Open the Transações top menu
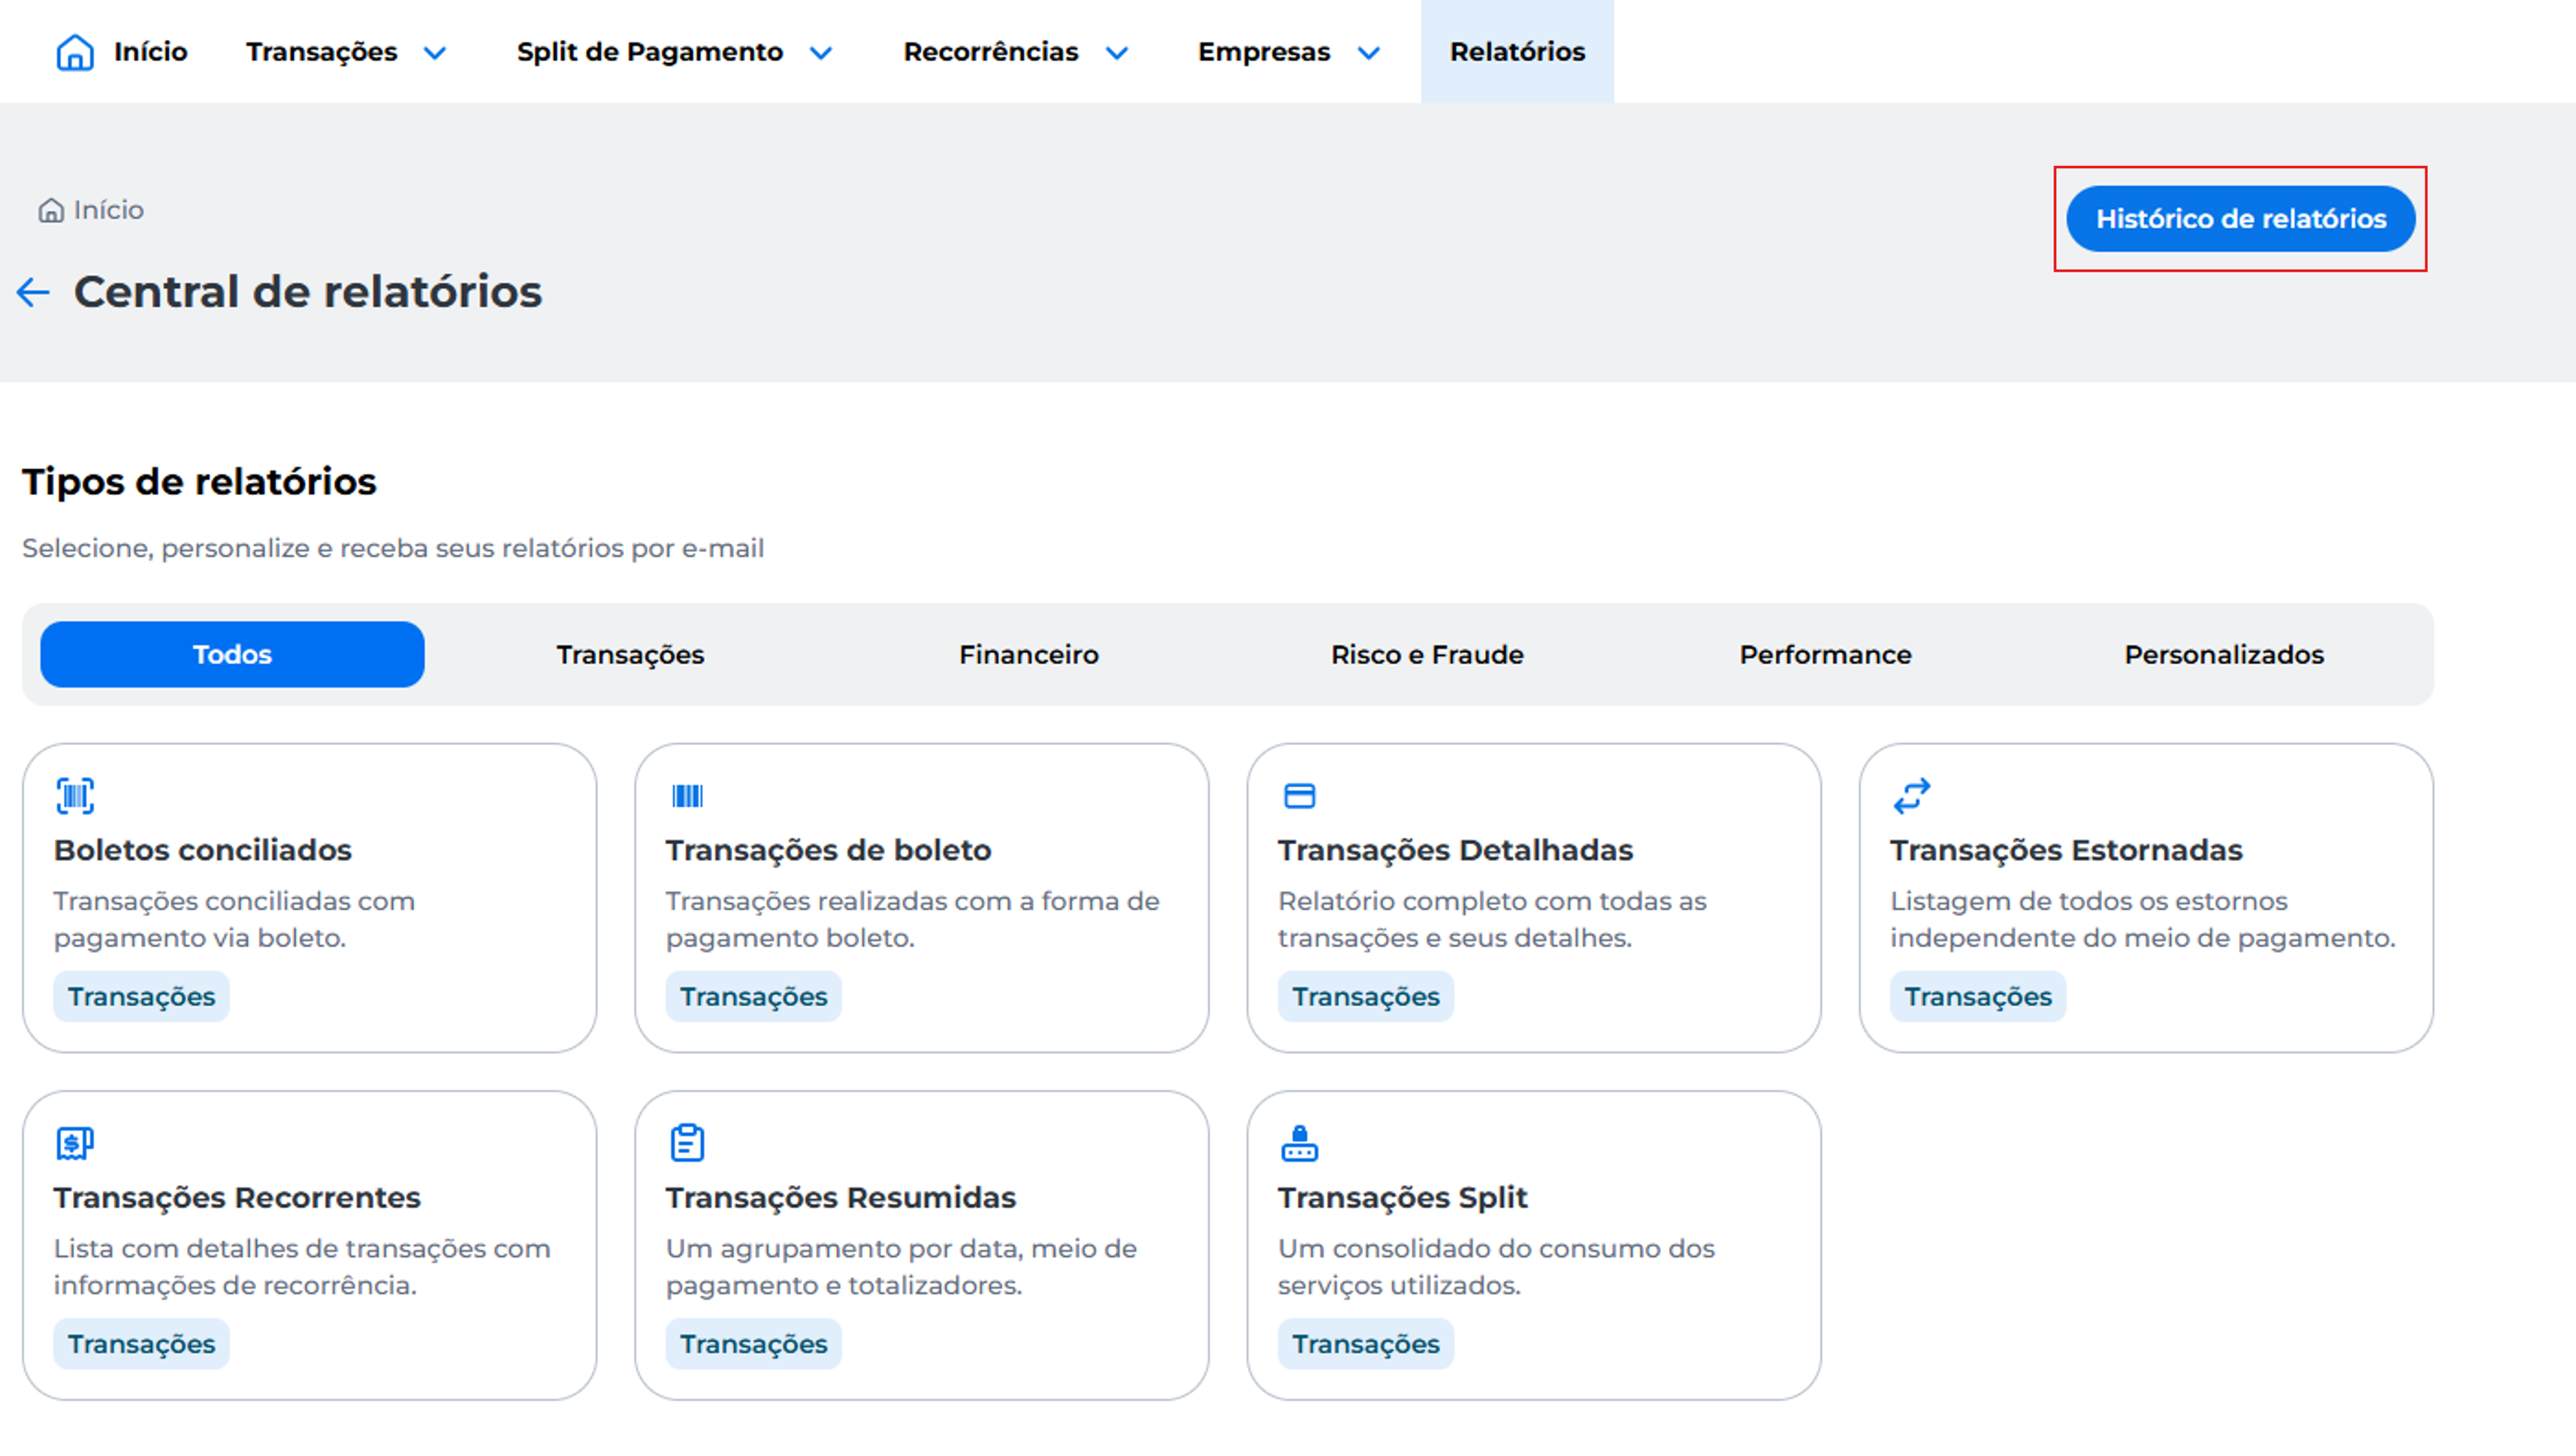The height and width of the screenshot is (1456, 2576). (322, 52)
